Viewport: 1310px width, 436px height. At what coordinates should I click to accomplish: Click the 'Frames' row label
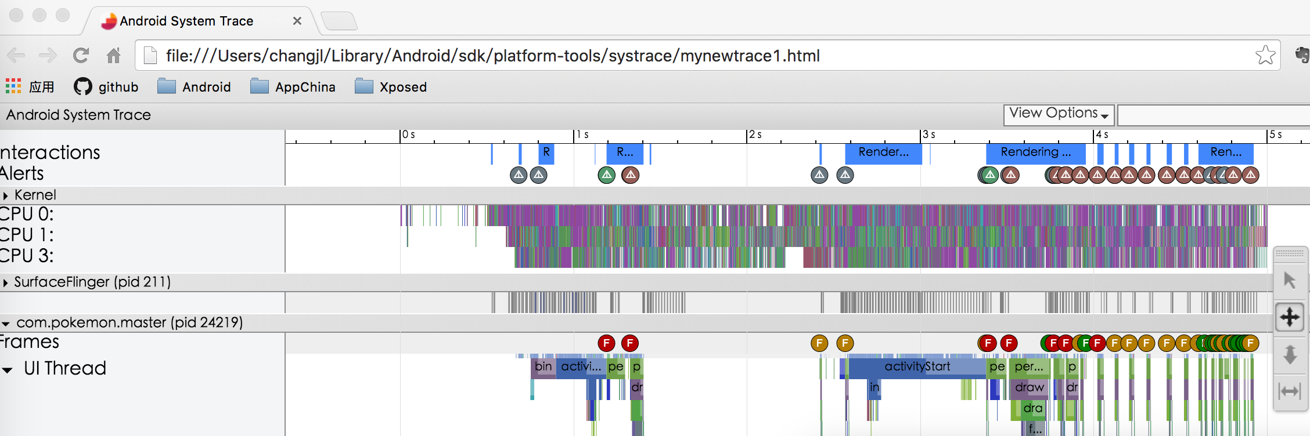coord(30,342)
